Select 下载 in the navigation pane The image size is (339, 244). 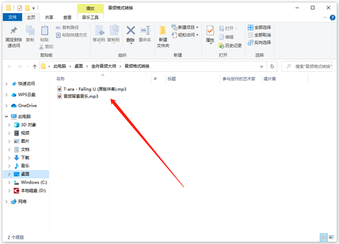click(x=25, y=158)
